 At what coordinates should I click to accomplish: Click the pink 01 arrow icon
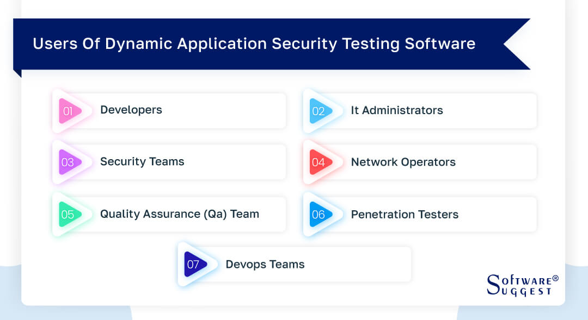point(70,111)
